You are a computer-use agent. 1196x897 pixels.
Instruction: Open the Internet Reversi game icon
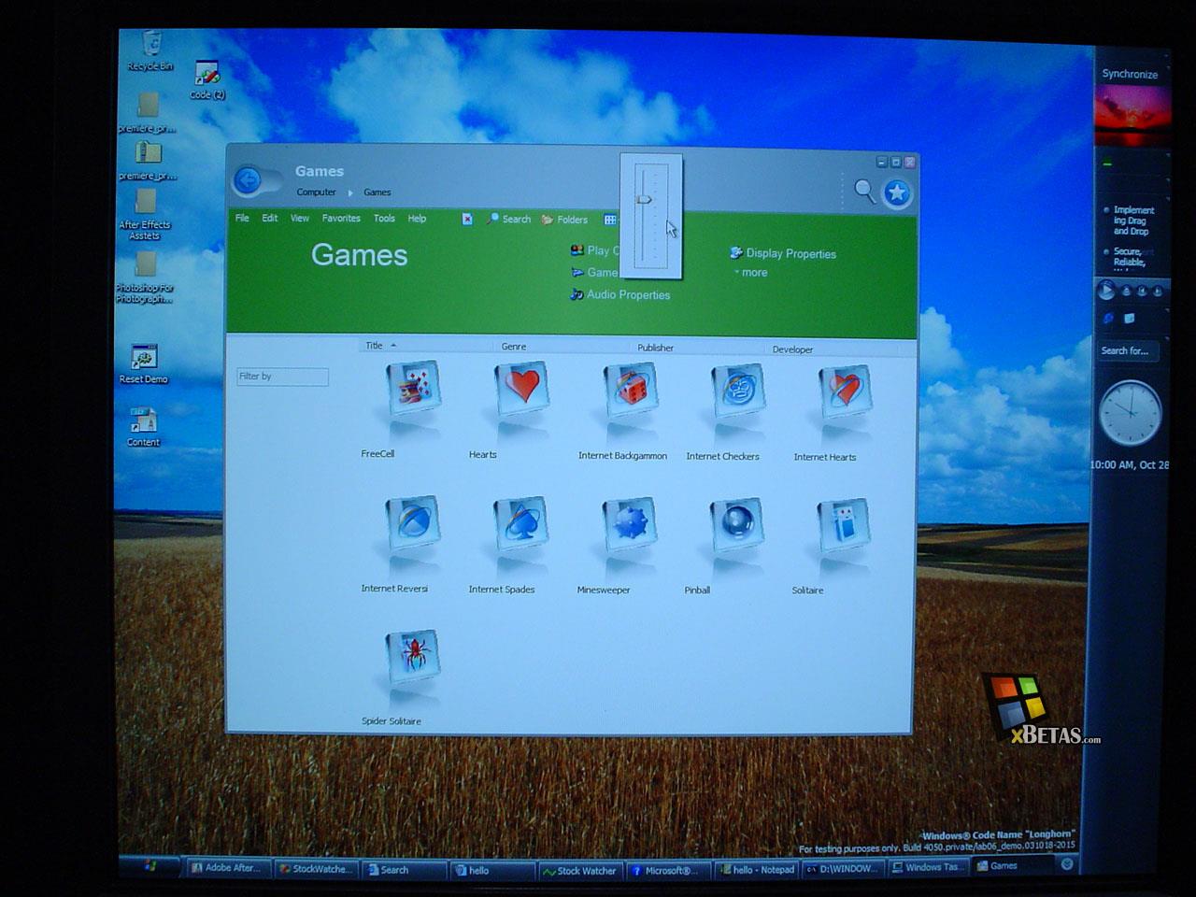pyautogui.click(x=413, y=521)
